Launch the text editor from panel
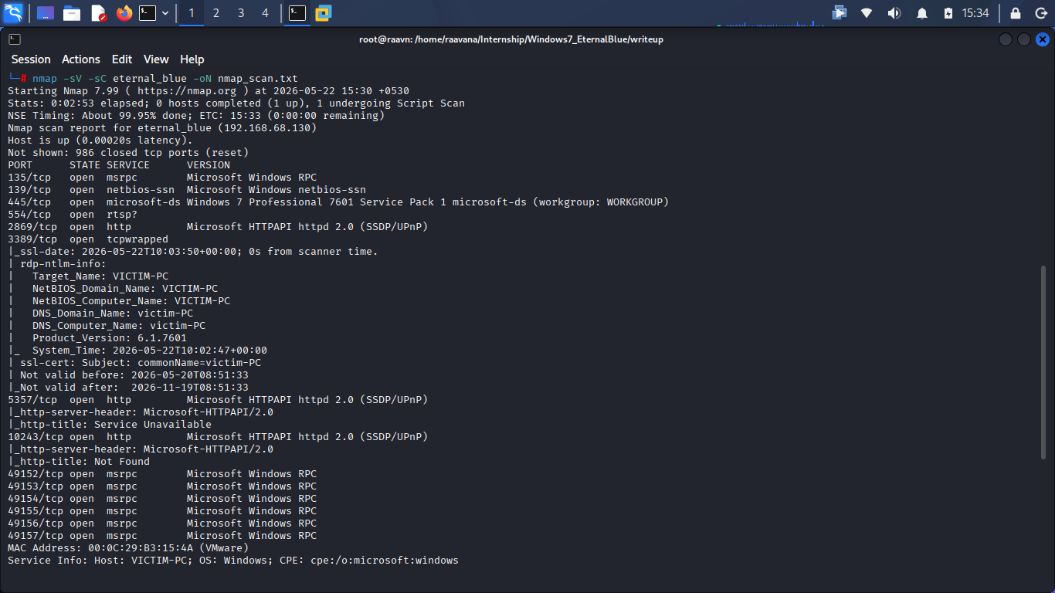Screen dimensions: 1055x593 click(x=98, y=13)
